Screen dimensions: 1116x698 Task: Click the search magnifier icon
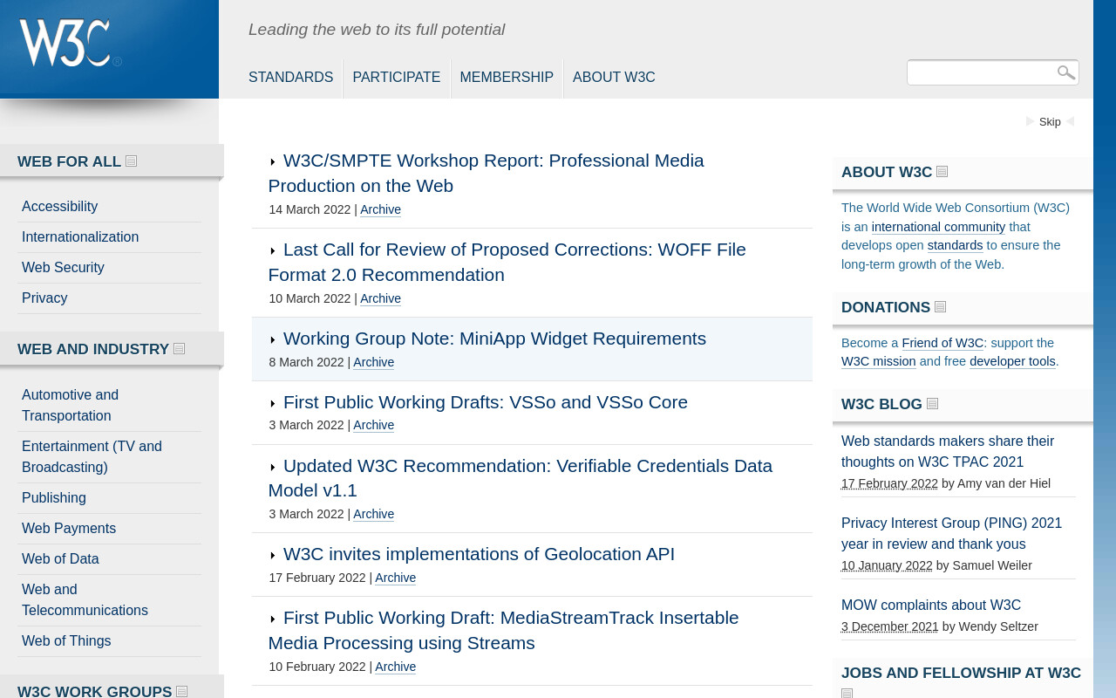pyautogui.click(x=1065, y=72)
